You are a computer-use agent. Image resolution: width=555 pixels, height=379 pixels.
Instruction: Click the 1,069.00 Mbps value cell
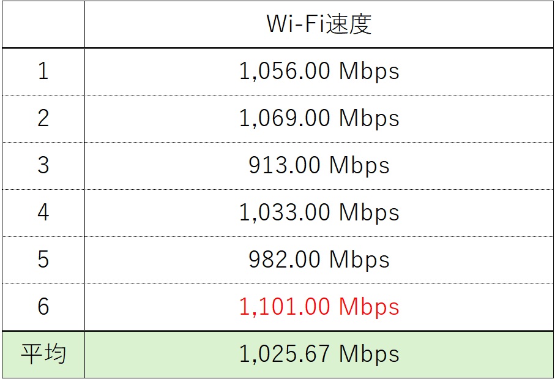click(319, 119)
